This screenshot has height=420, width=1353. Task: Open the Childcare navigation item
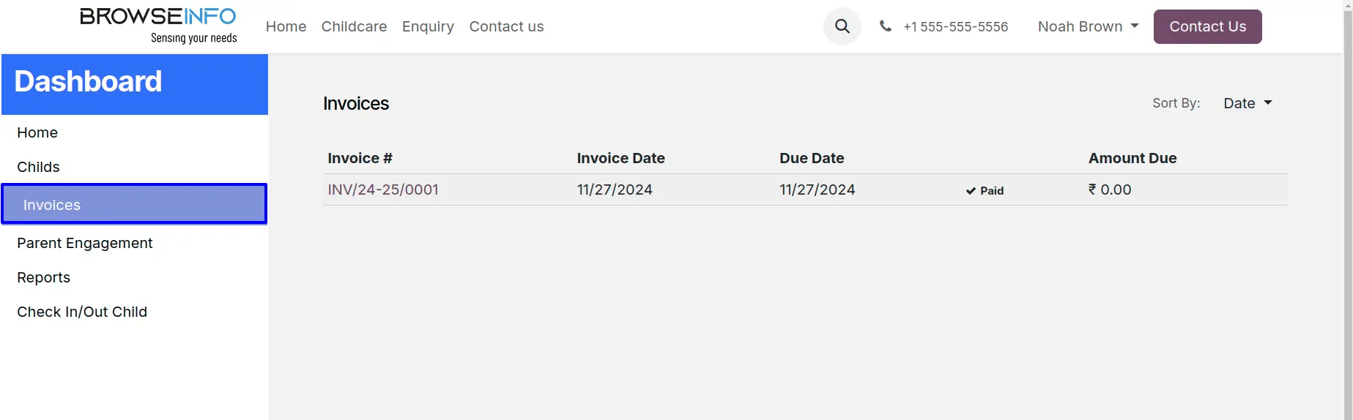pos(354,26)
